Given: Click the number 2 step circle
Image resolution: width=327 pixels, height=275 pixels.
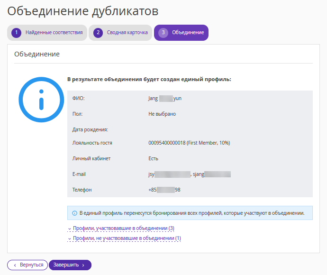Looking at the screenshot, I should click(98, 33).
